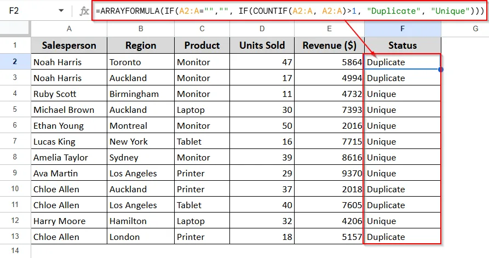Select the Hamilton cell

tap(141, 221)
